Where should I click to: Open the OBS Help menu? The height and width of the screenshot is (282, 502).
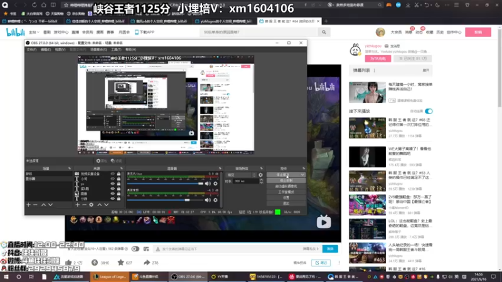point(131,50)
